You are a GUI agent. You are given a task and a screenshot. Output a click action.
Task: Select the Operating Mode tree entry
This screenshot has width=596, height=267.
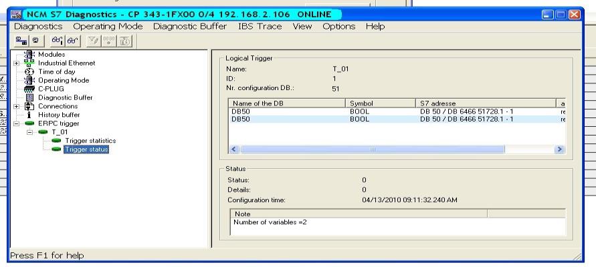click(64, 80)
